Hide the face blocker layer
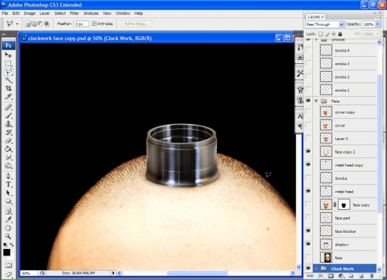387x280 pixels. click(x=308, y=231)
